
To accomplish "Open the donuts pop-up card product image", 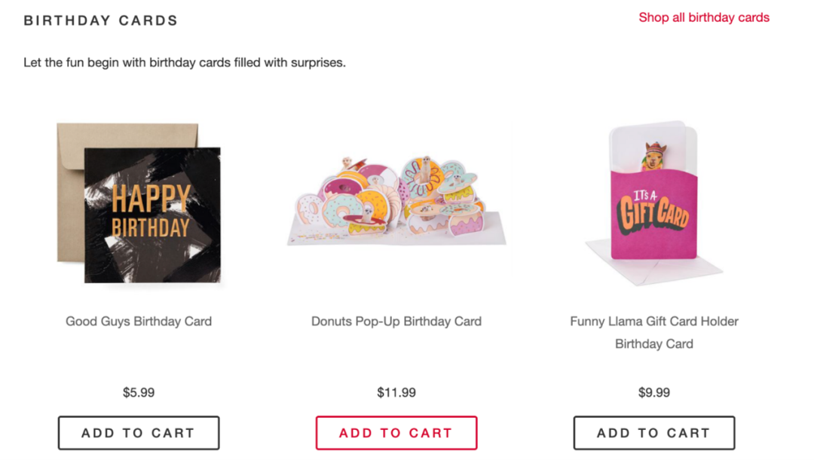I will pyautogui.click(x=396, y=201).
